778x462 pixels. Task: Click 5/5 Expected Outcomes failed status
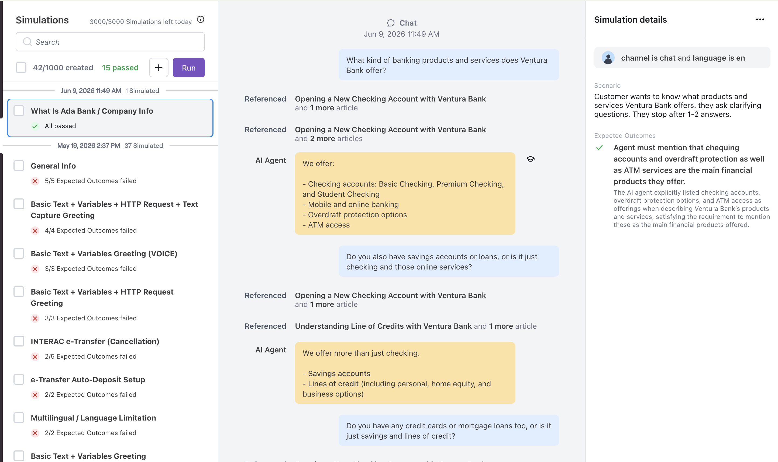coord(91,181)
